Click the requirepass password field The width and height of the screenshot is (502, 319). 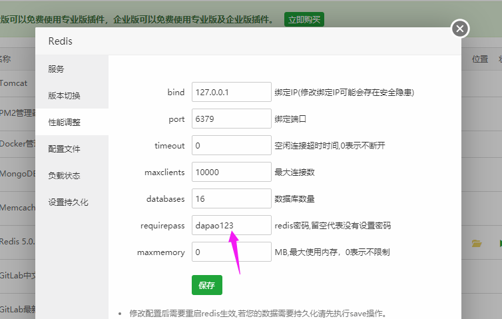[232, 225]
